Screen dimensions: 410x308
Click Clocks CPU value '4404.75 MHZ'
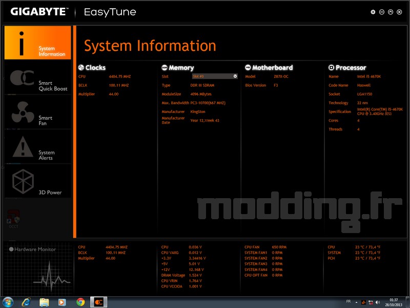click(x=120, y=76)
